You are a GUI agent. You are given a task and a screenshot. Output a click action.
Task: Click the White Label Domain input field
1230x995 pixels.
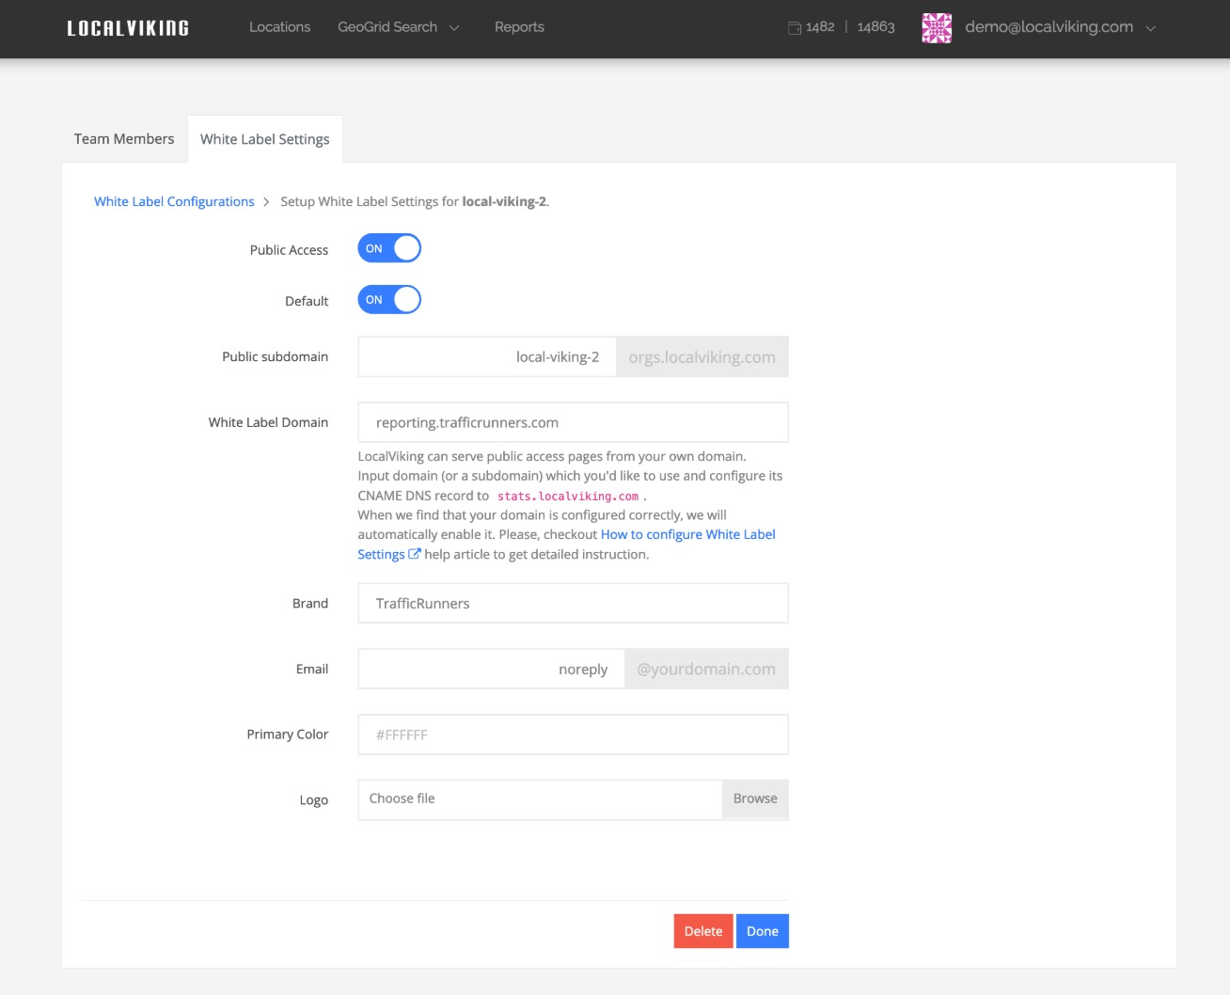pyautogui.click(x=573, y=421)
